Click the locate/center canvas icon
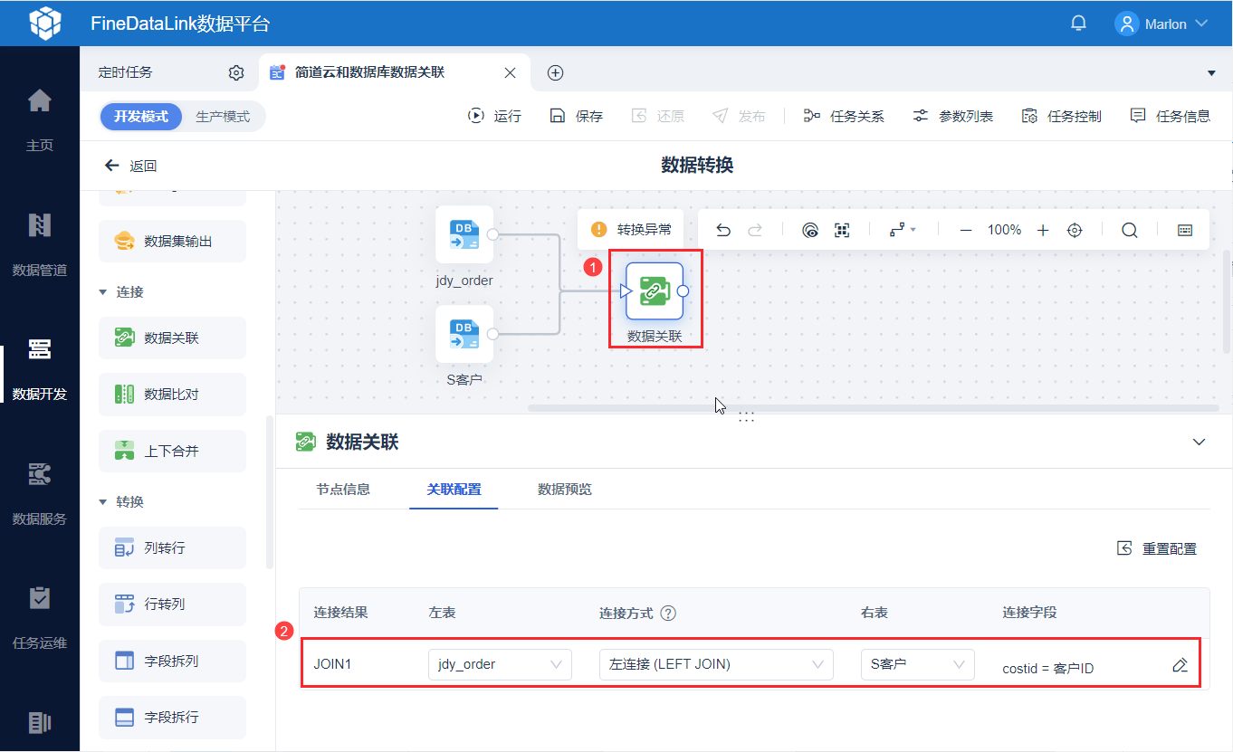1233x752 pixels. (x=1075, y=230)
